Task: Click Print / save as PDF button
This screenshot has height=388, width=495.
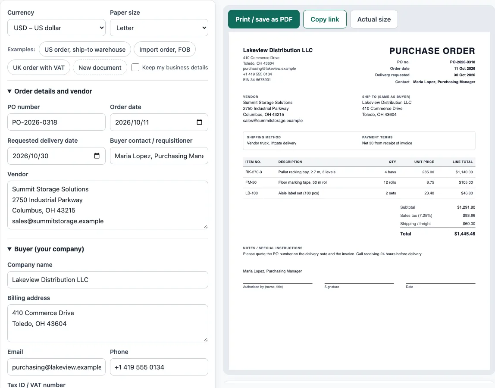Action: [264, 19]
